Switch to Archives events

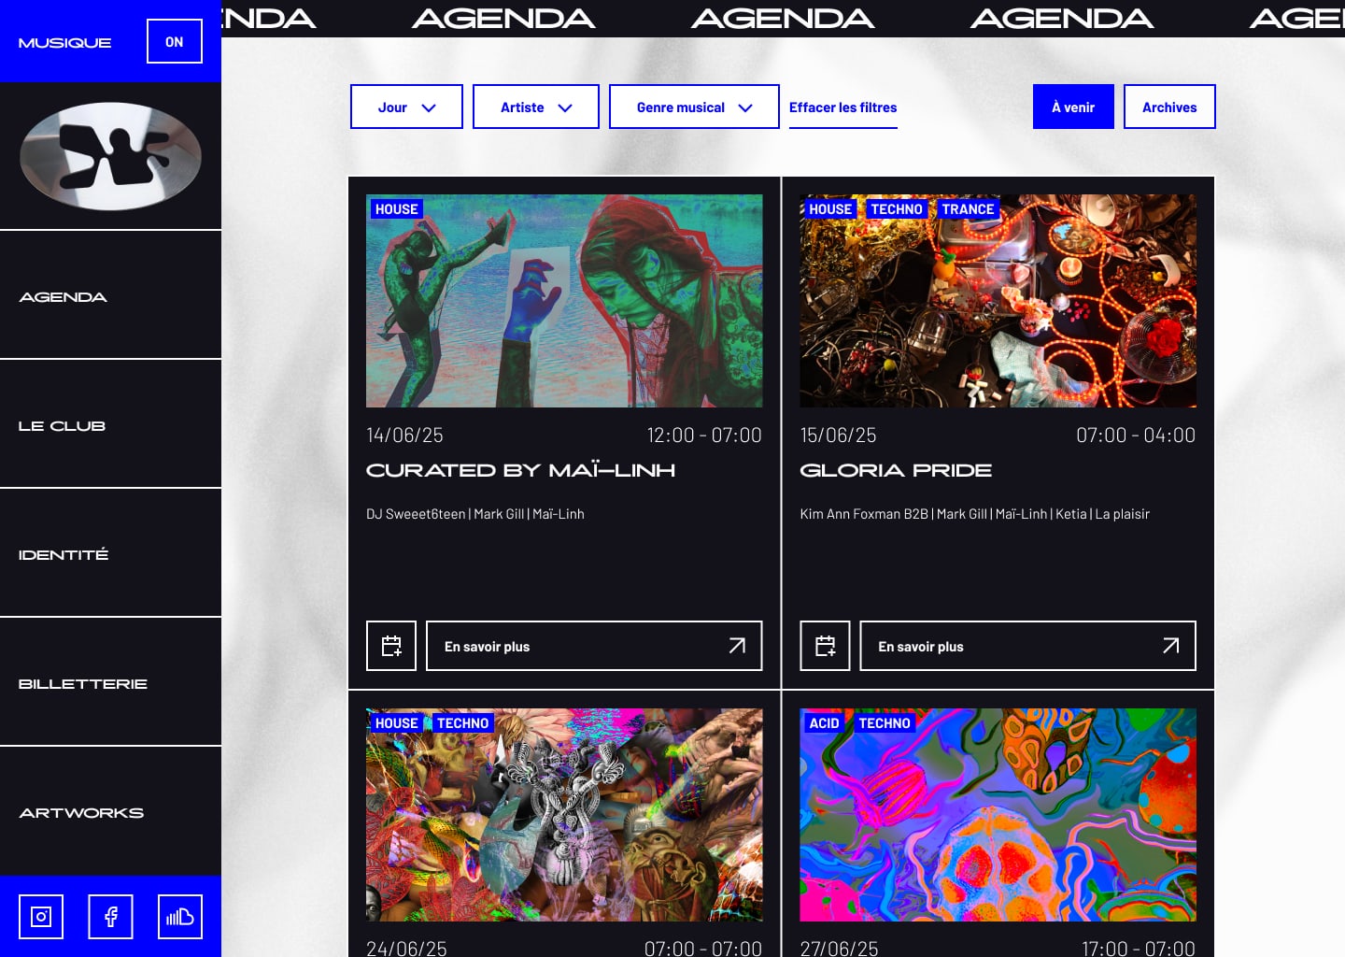pos(1169,107)
